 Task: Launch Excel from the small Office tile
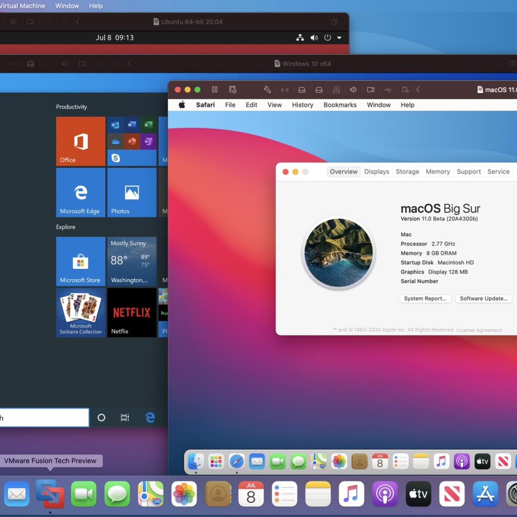pyautogui.click(x=148, y=125)
